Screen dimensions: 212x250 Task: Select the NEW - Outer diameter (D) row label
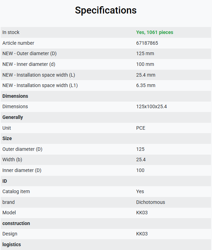point(29,53)
